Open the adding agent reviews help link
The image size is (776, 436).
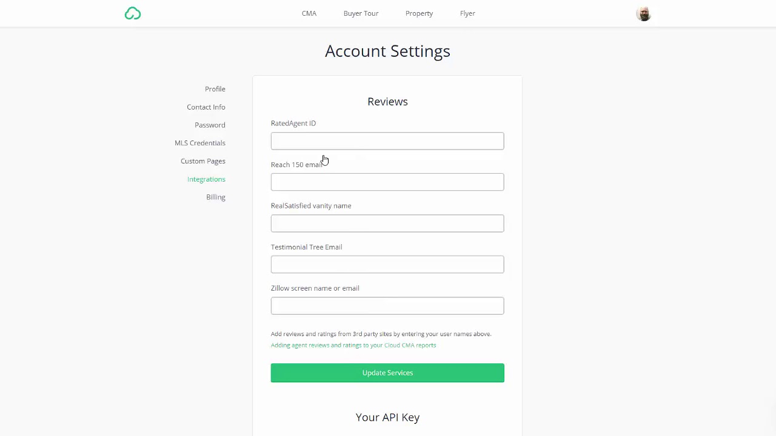[353, 345]
